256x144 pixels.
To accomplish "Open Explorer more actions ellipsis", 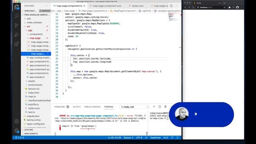I will (x=46, y=6).
